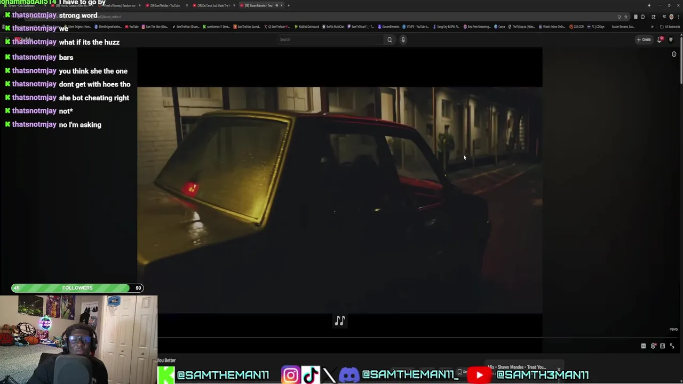Switch player to theater mode
683x384 pixels.
click(662, 346)
